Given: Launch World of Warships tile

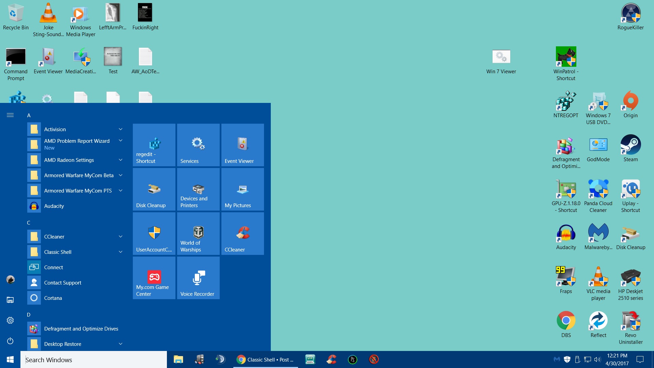Looking at the screenshot, I should 198,233.
